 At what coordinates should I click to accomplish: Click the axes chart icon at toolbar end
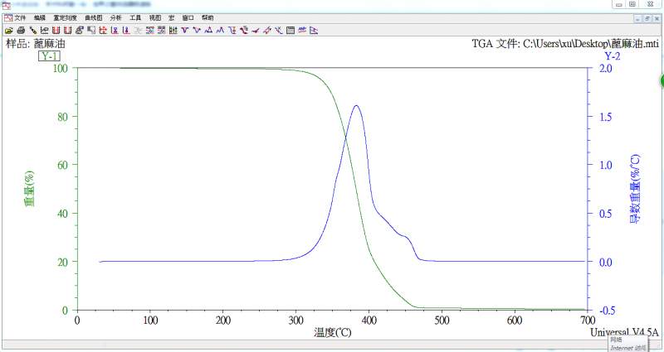click(x=314, y=31)
